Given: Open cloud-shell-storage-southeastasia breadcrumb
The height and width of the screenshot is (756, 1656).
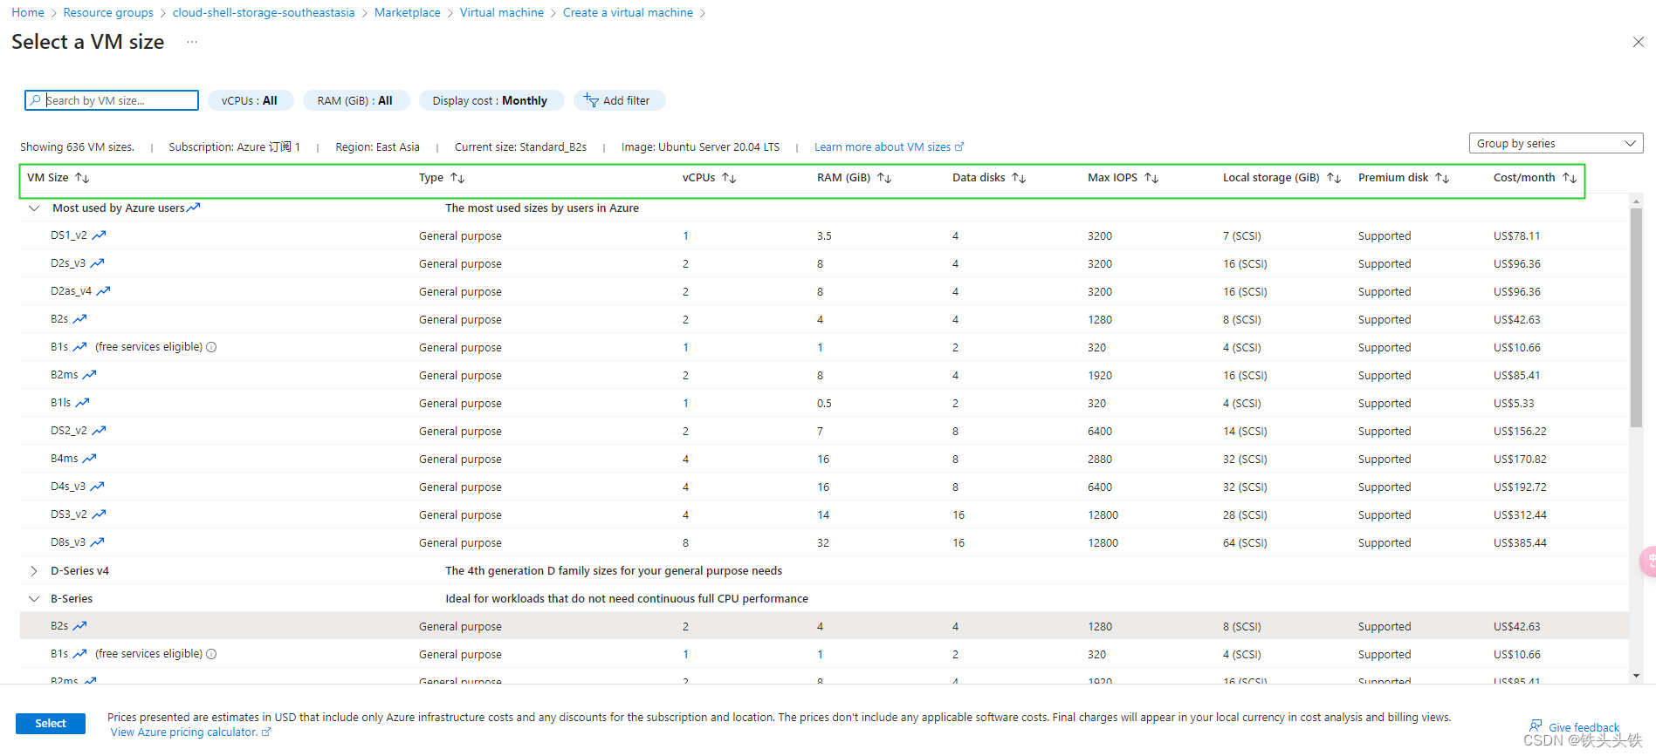Looking at the screenshot, I should (x=264, y=12).
